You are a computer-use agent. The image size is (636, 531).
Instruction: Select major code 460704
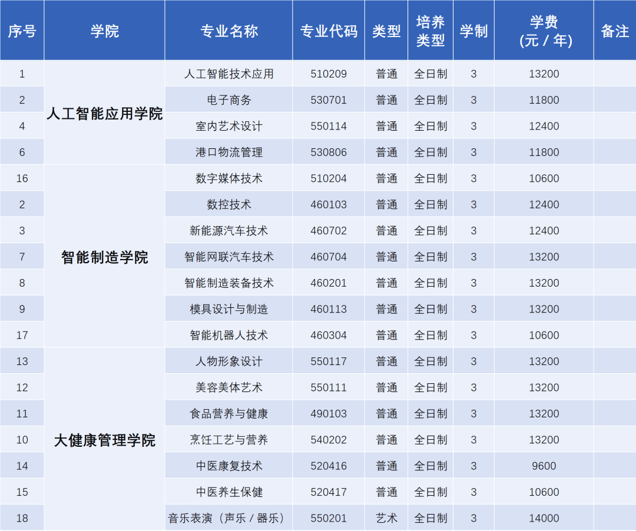[329, 257]
